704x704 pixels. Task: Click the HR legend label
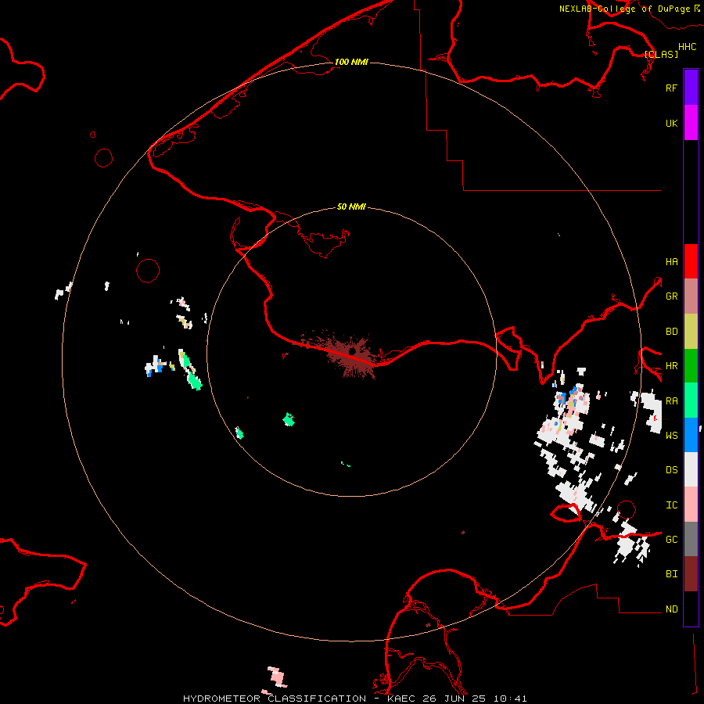coord(671,366)
